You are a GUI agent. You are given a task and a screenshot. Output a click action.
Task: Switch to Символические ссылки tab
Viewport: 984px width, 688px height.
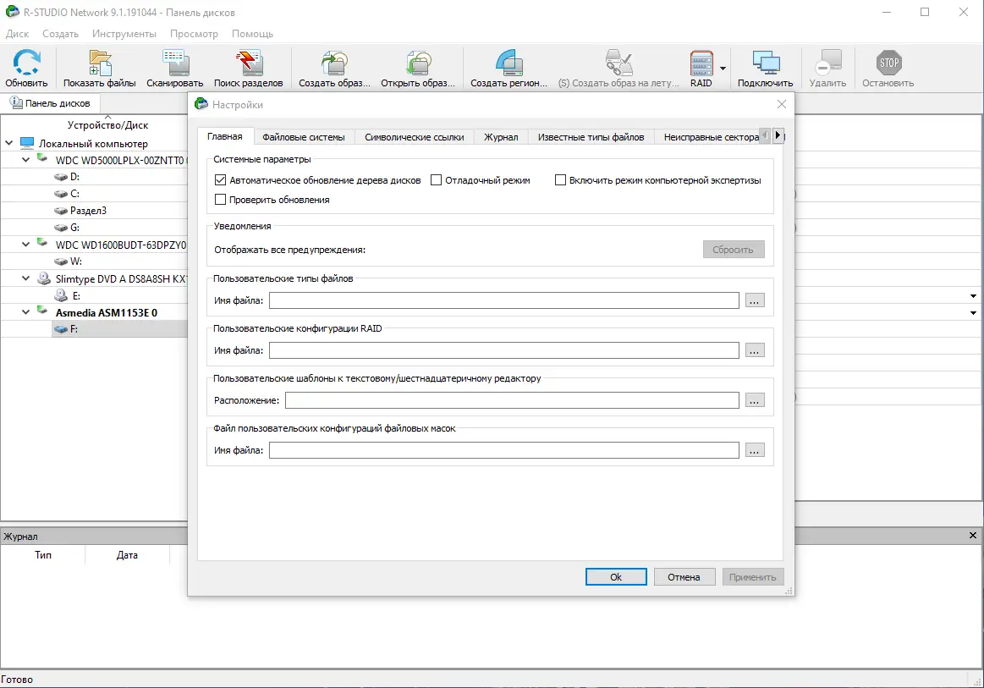pyautogui.click(x=415, y=137)
